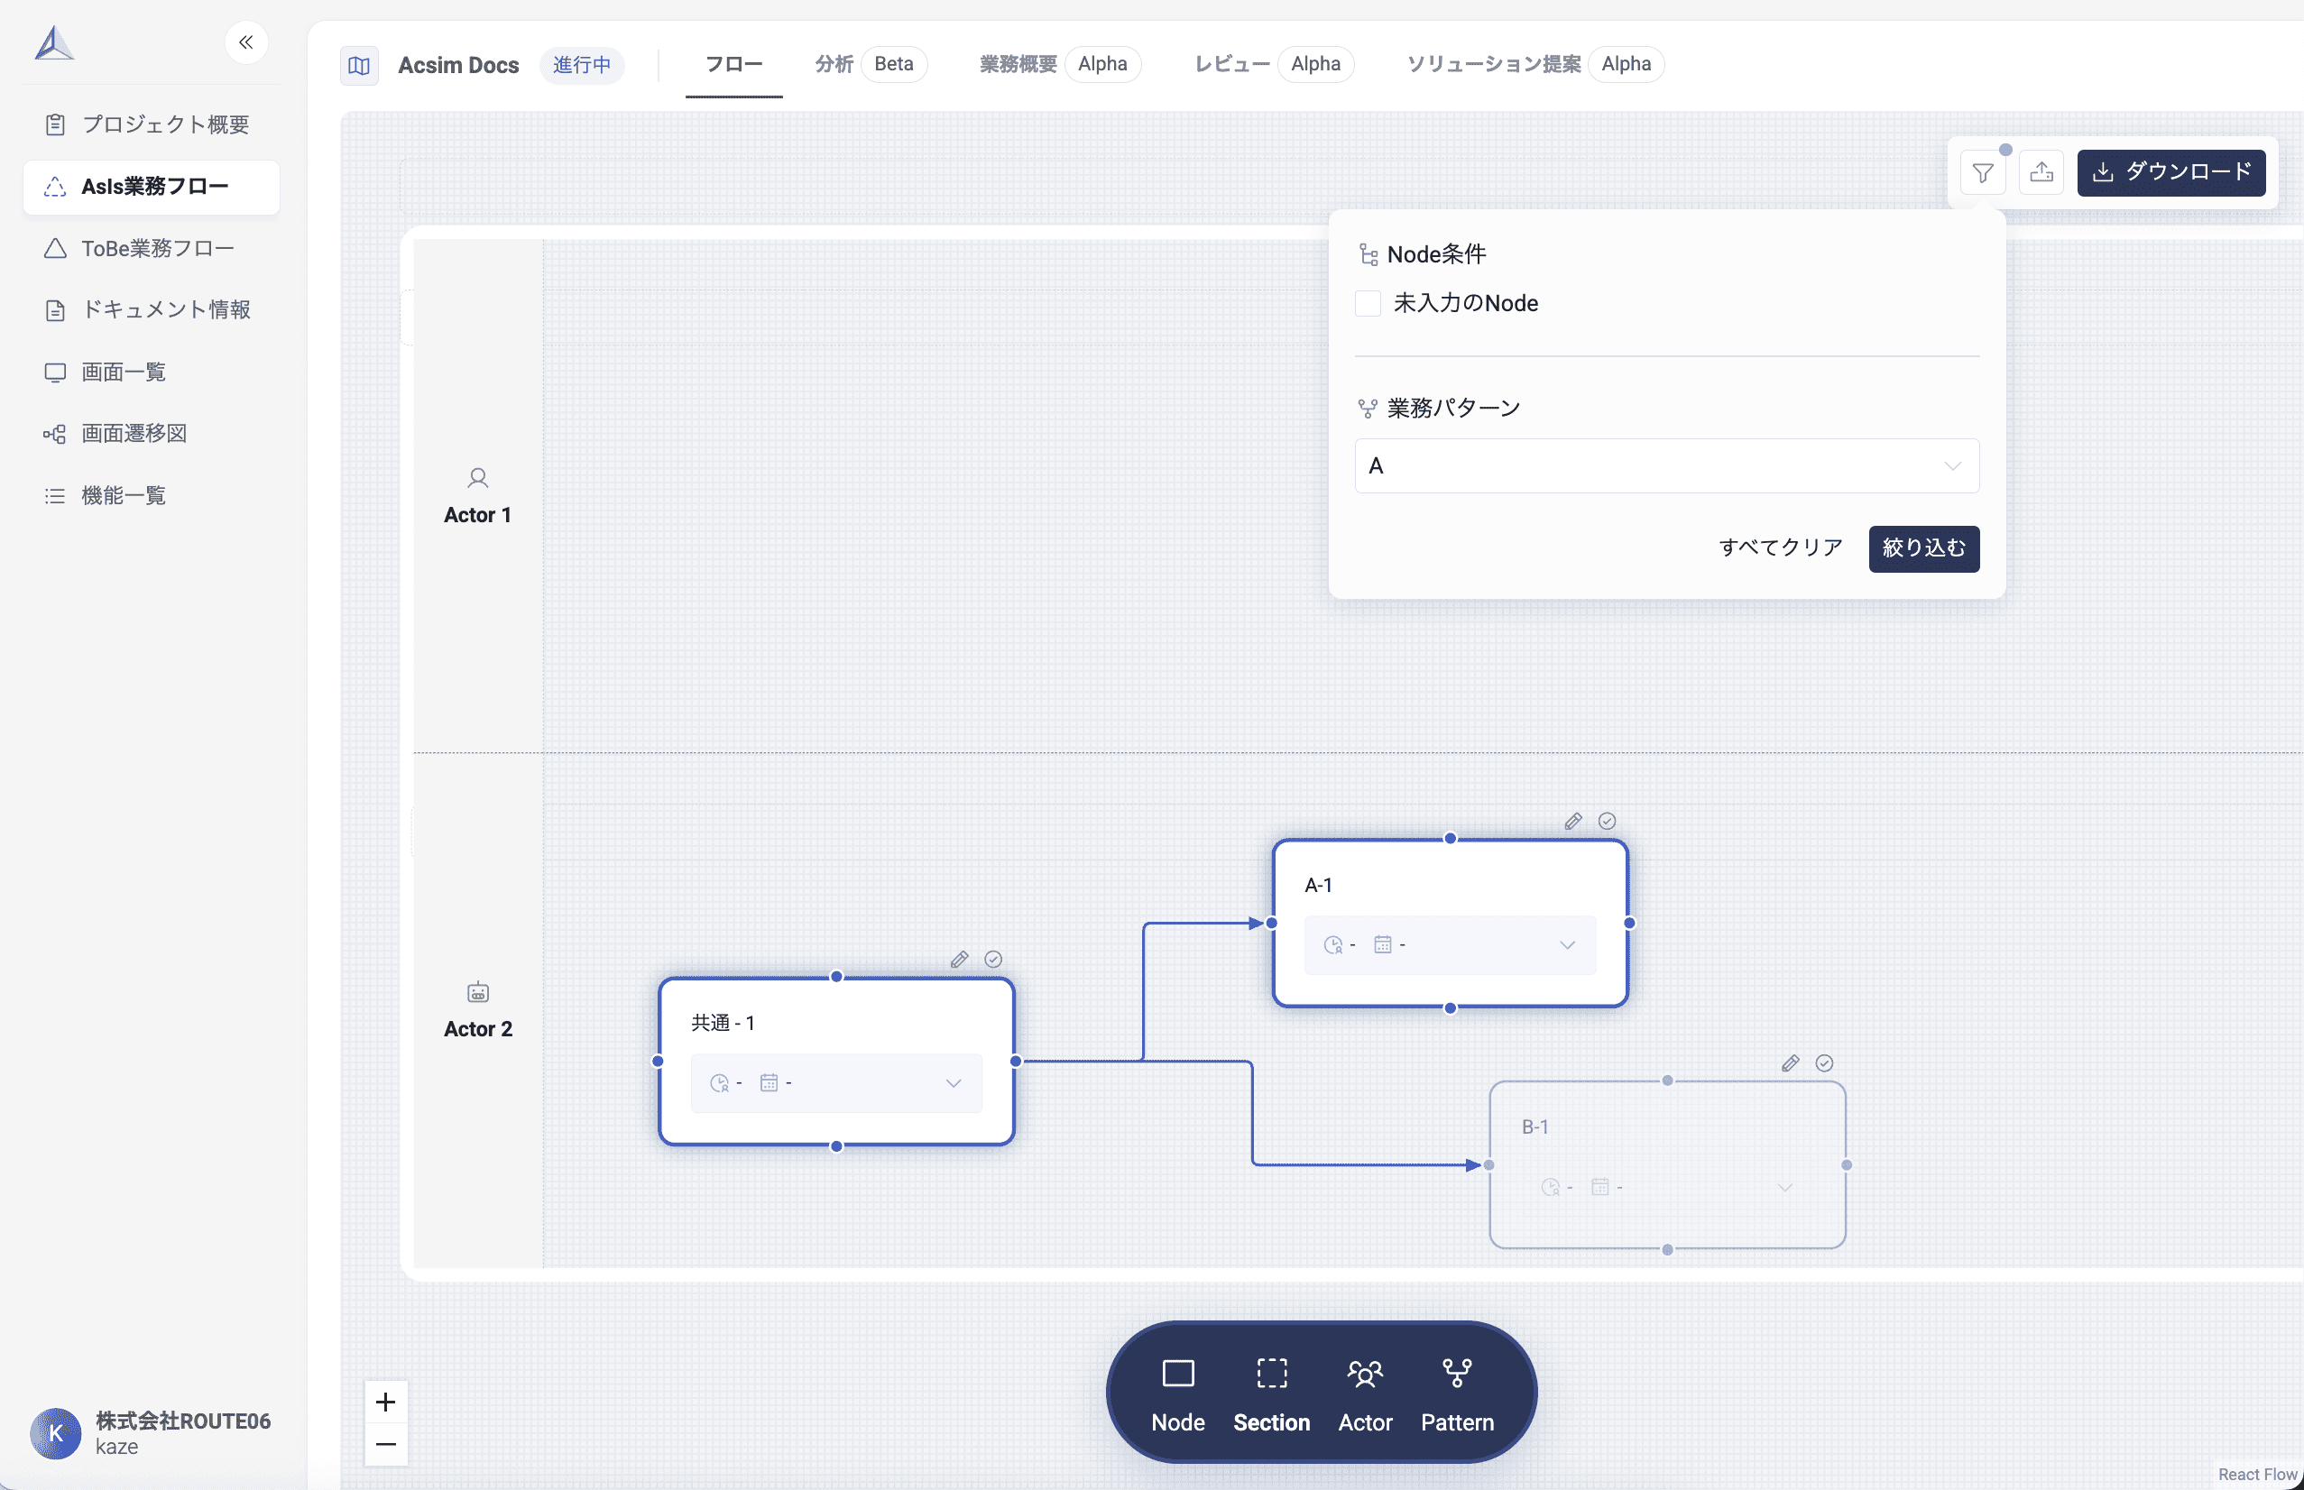Expand the A-1 node chevron
The image size is (2304, 1490).
click(x=1567, y=945)
